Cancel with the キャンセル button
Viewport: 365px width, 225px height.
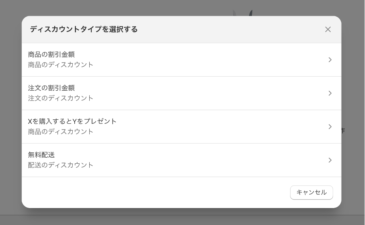click(311, 192)
